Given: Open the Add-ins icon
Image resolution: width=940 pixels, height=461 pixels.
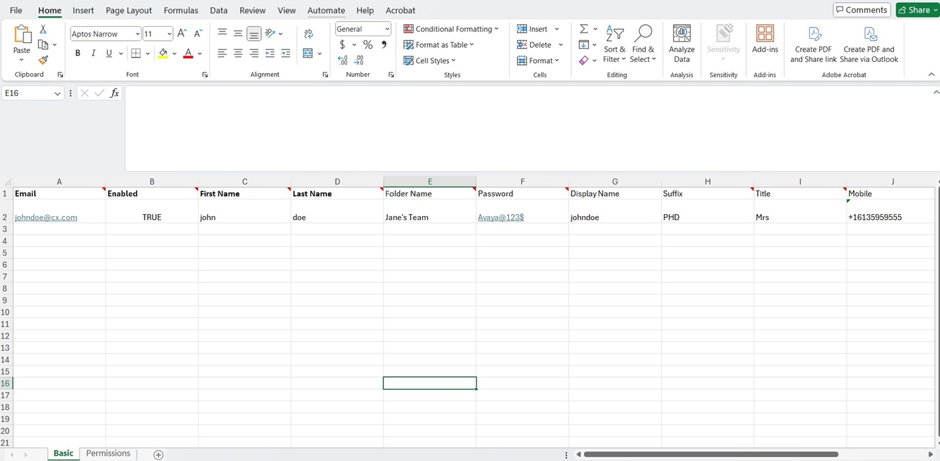Looking at the screenshot, I should click(765, 40).
